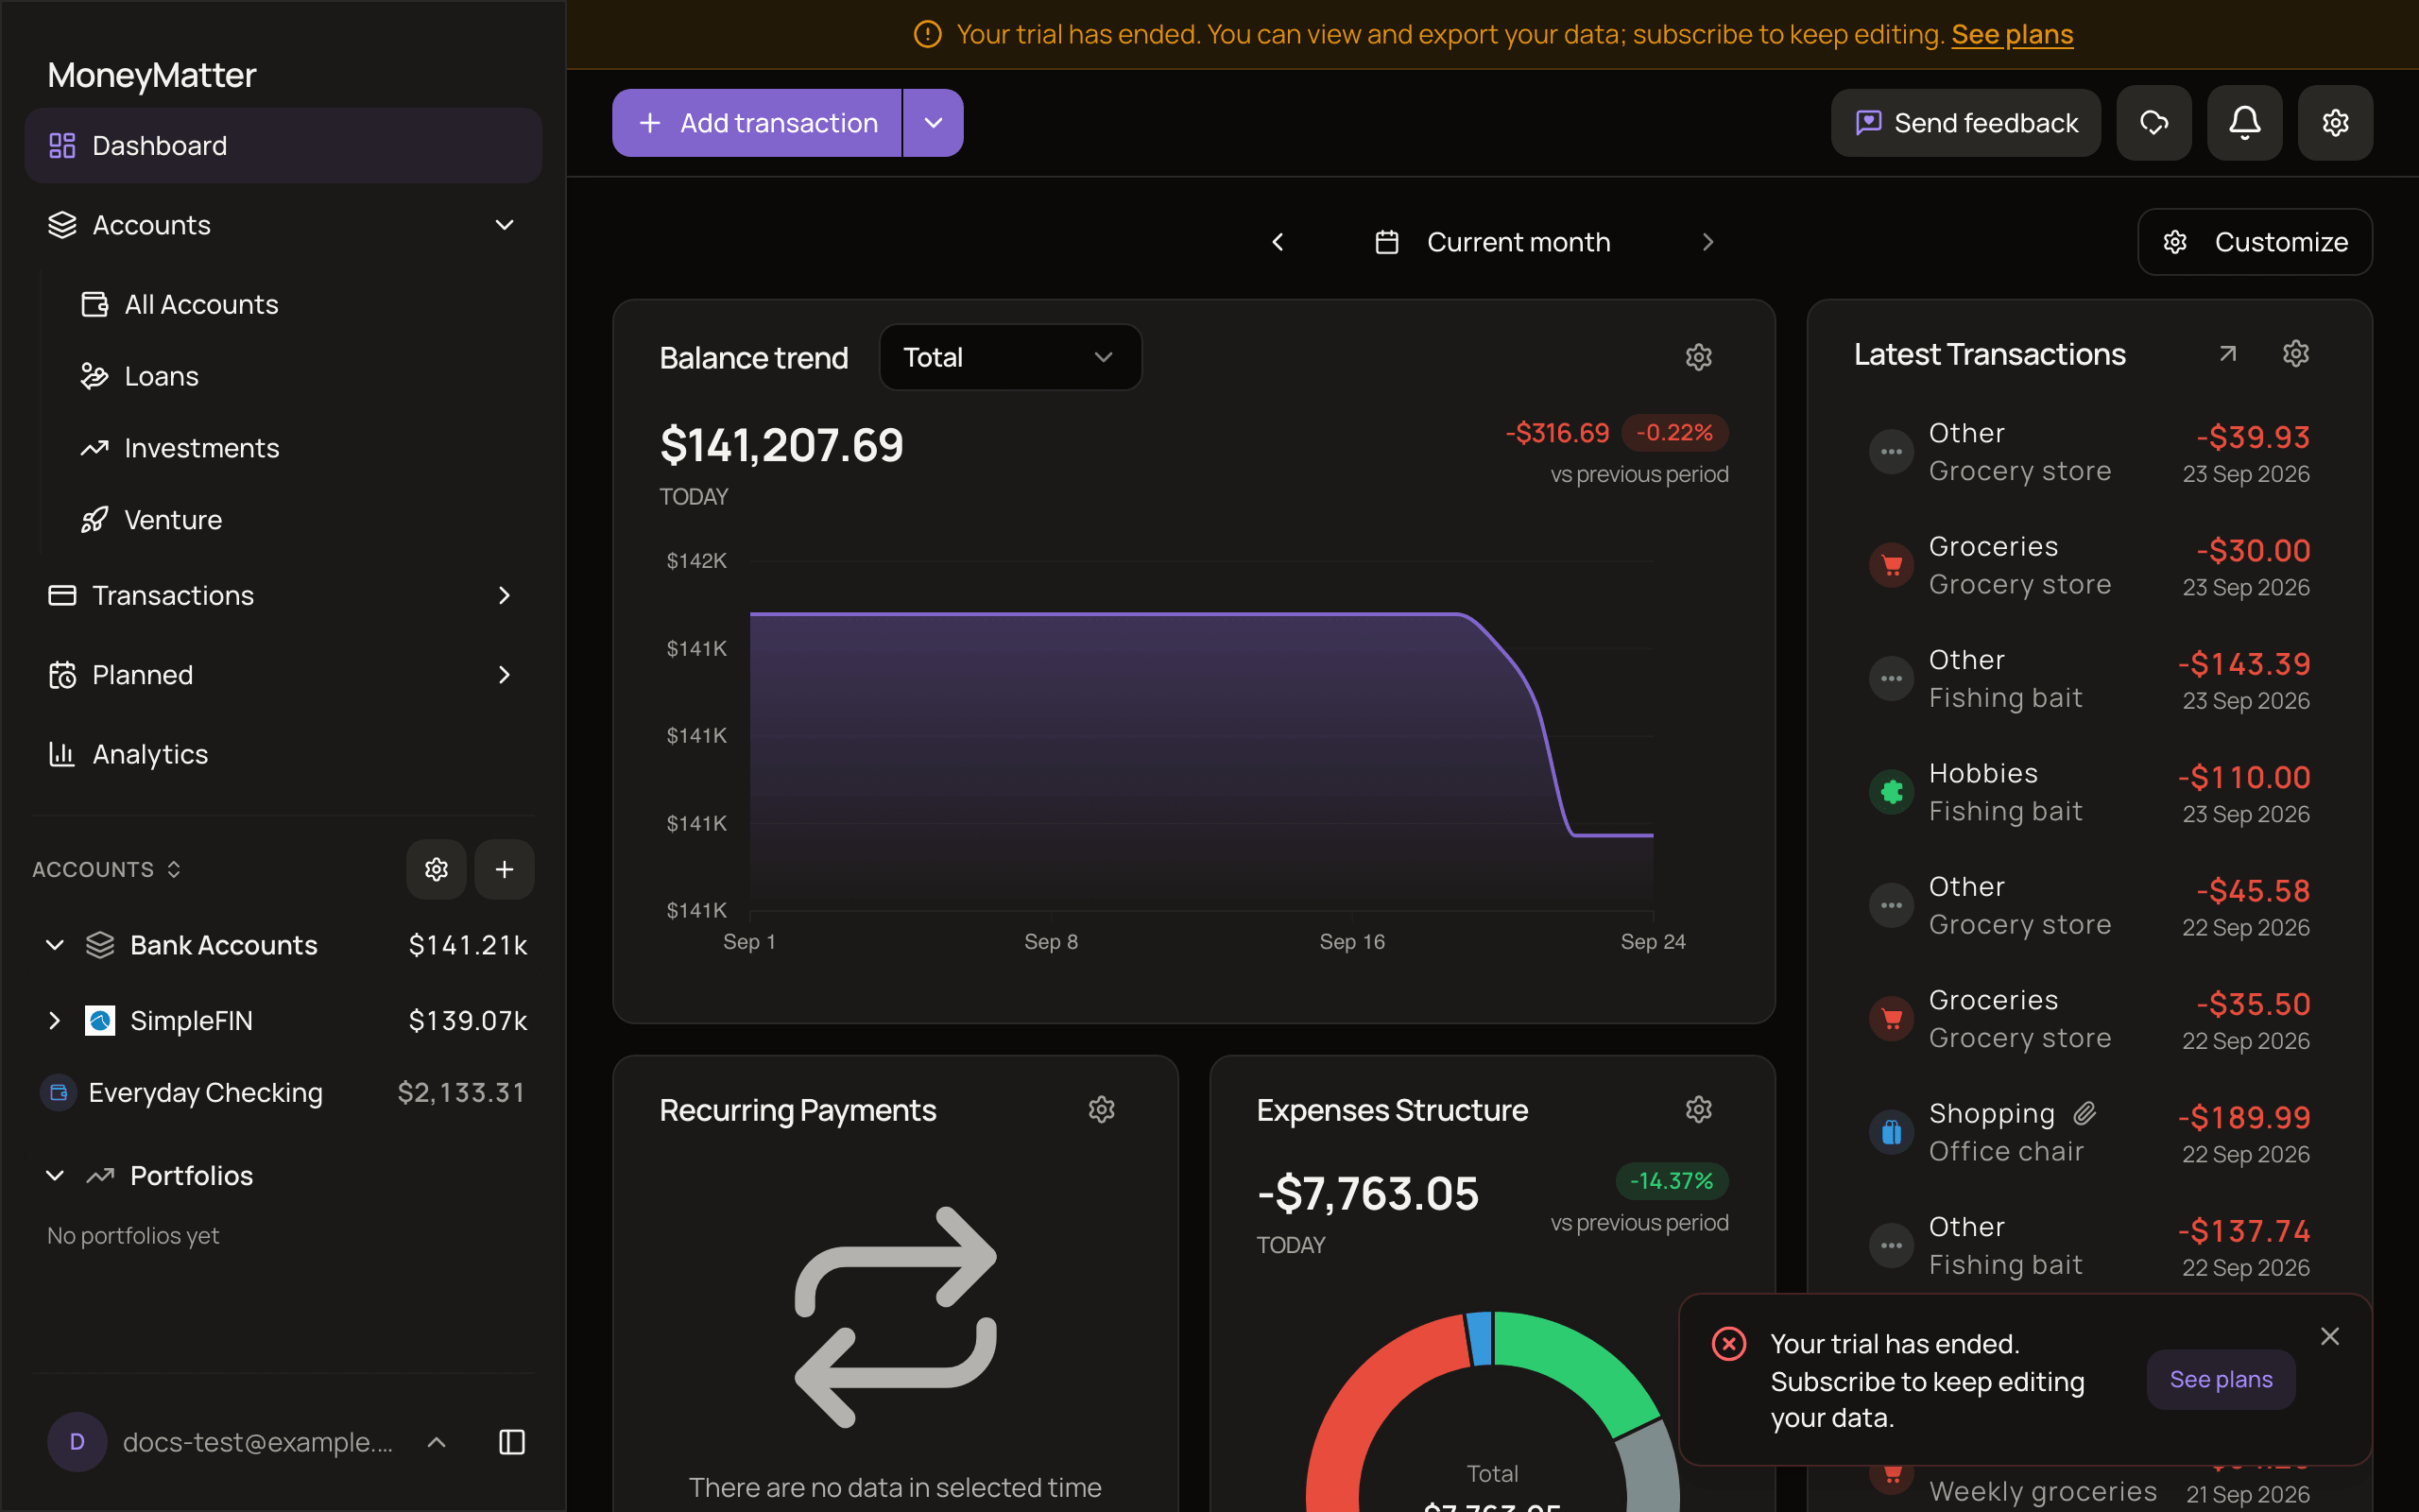The image size is (2419, 1512).
Task: Click See plans button in notification toast
Action: (x=2222, y=1380)
